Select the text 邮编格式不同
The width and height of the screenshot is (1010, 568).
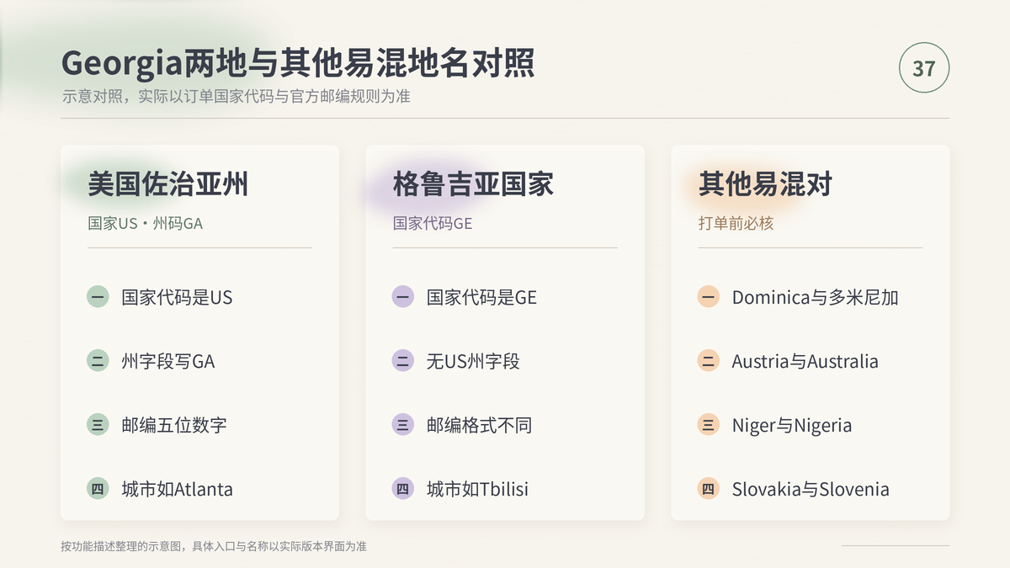pyautogui.click(x=480, y=425)
